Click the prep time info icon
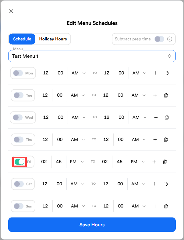 (170, 39)
